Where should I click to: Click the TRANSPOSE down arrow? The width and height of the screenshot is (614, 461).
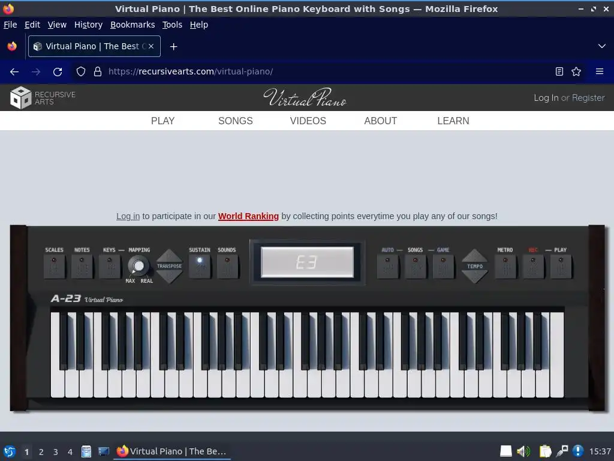tap(169, 276)
